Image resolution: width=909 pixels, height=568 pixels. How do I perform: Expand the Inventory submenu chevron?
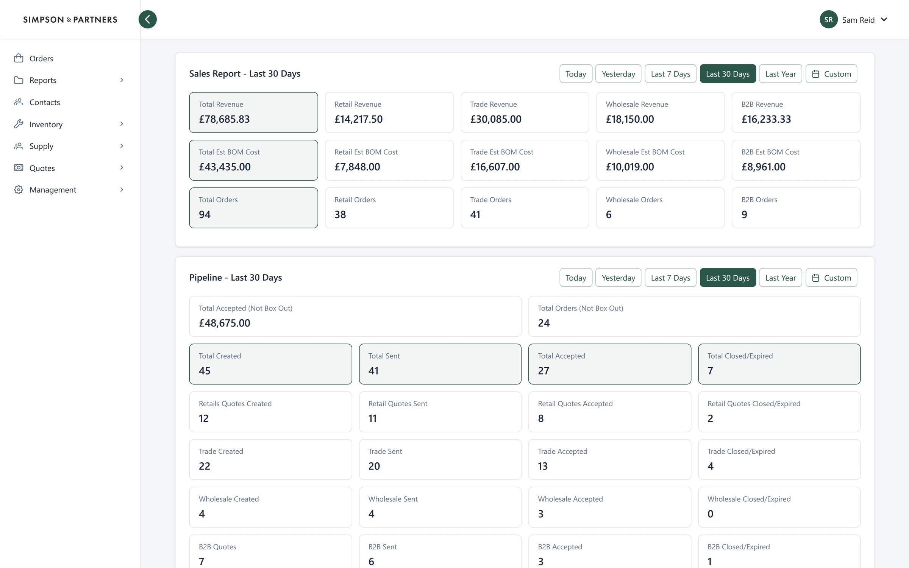pyautogui.click(x=122, y=124)
